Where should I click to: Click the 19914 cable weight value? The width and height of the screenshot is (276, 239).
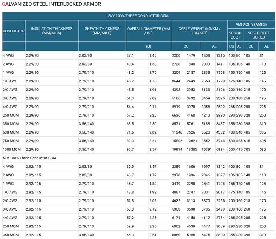pos(177,149)
